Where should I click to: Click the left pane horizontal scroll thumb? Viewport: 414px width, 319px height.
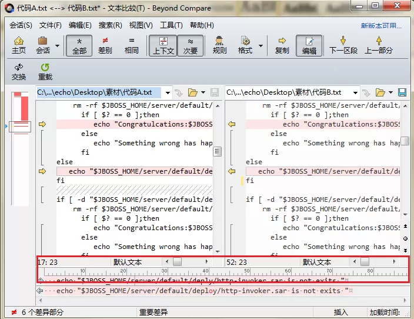[177, 262]
